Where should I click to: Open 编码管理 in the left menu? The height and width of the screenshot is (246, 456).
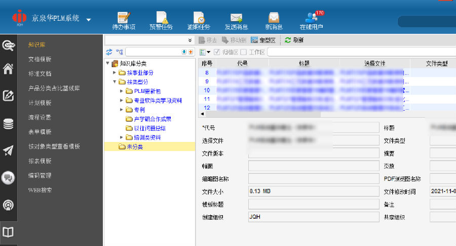tap(40, 175)
